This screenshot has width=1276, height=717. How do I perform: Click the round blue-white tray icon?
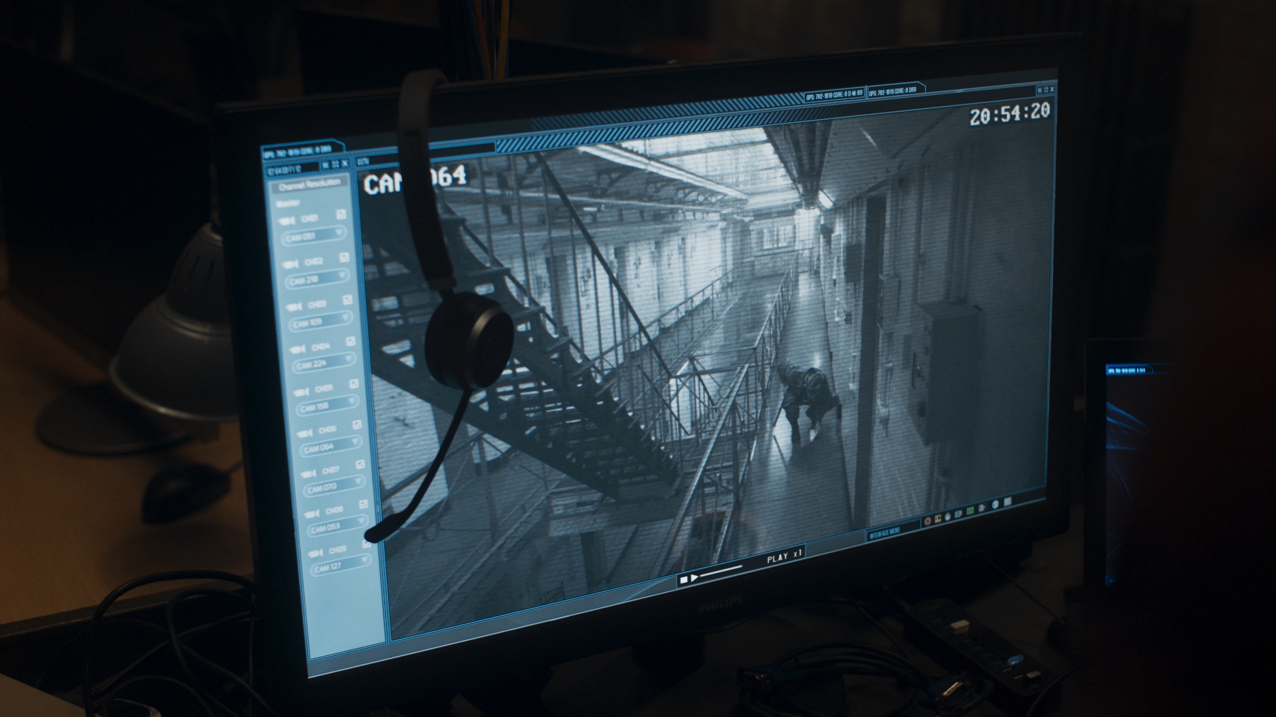tap(995, 505)
